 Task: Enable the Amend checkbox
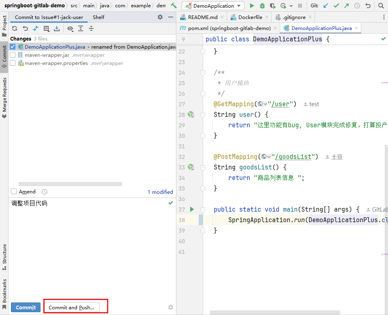pos(14,191)
